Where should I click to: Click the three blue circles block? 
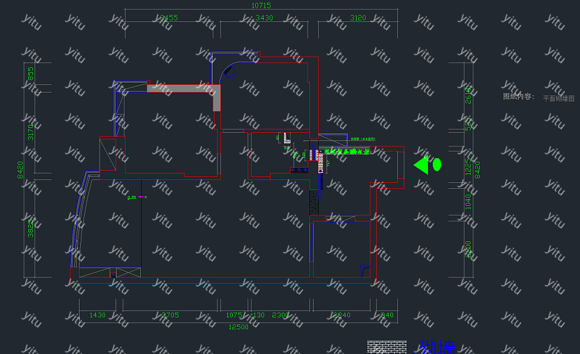(299, 171)
